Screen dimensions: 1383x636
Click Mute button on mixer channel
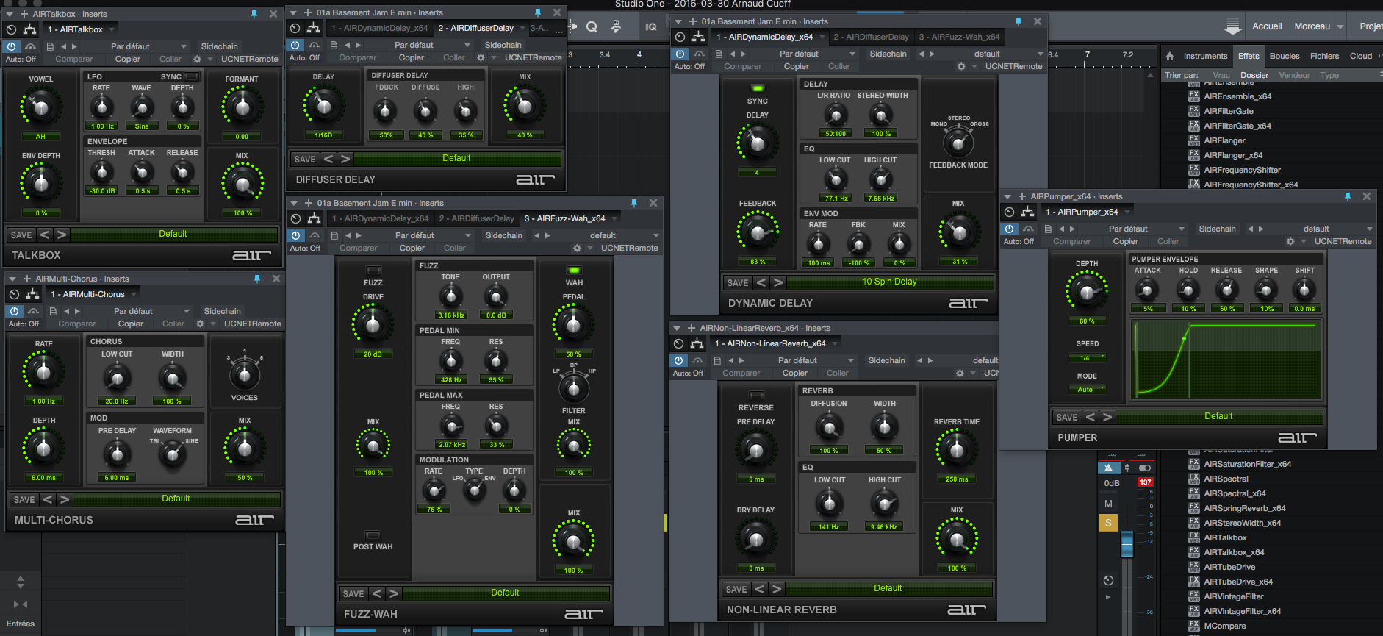click(1108, 504)
